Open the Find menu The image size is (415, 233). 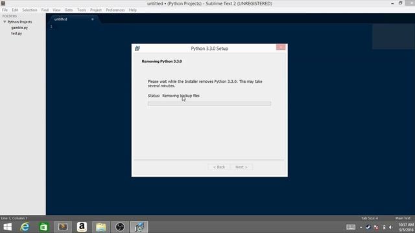coord(45,10)
